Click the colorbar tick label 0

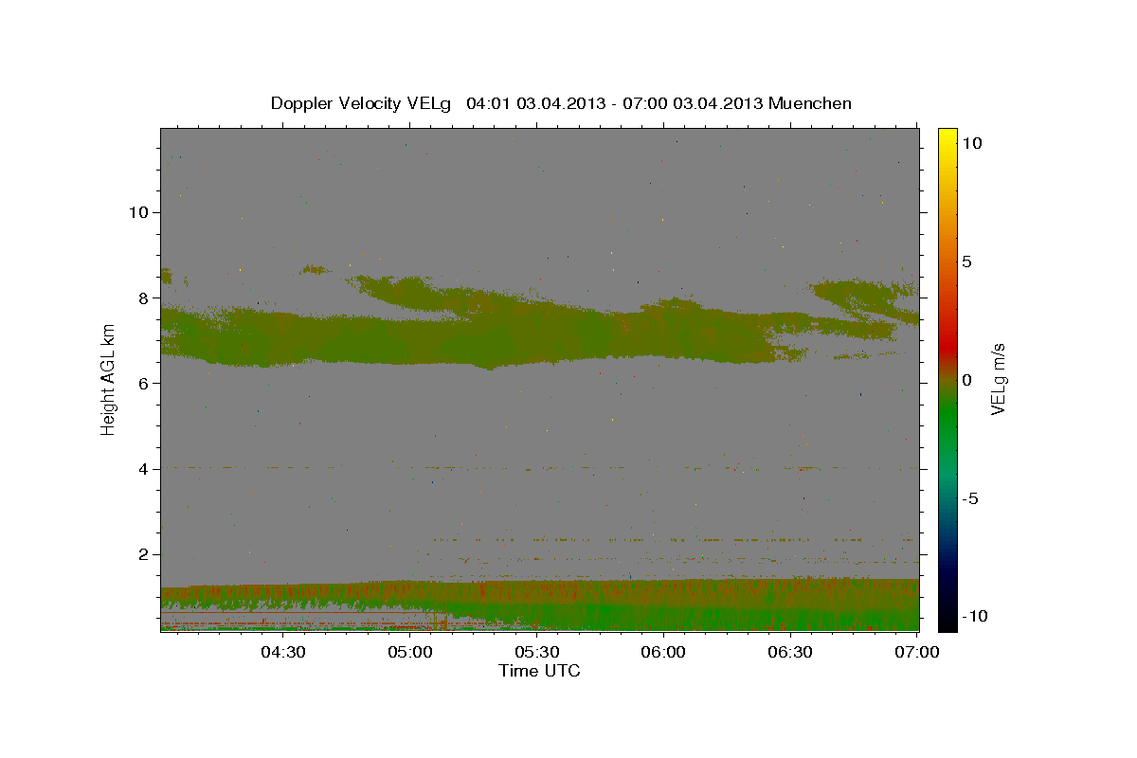966,380
